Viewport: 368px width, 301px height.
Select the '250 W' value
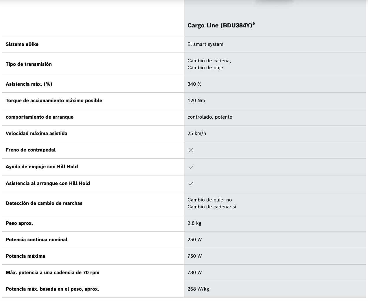[195, 240]
